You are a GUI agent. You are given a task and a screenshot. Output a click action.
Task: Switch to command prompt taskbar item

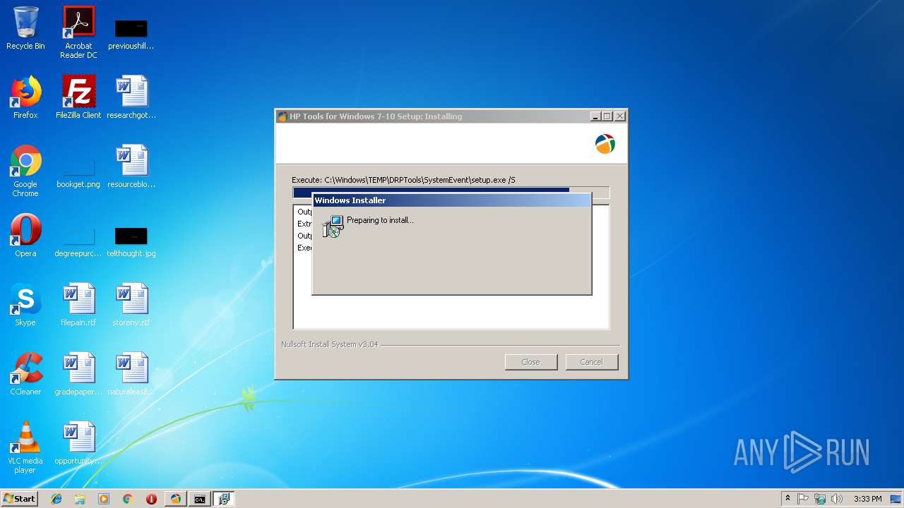coord(200,499)
